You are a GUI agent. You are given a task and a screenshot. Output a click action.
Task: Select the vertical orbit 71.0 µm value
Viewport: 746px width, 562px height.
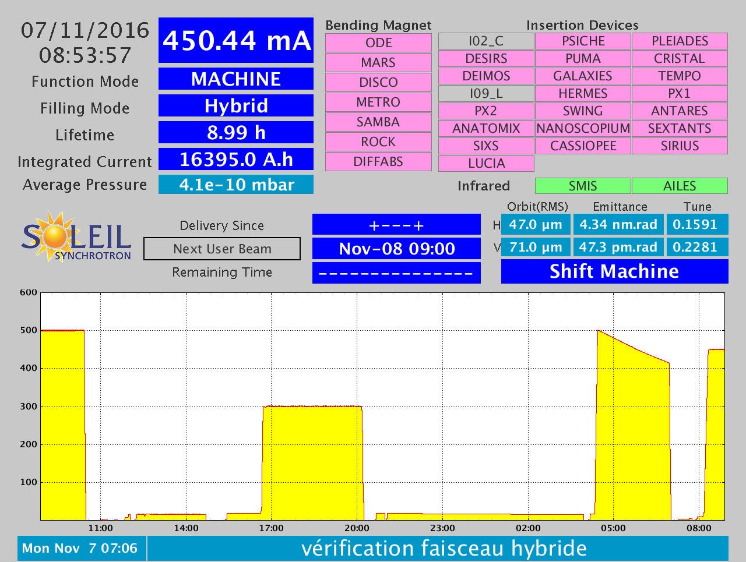point(536,247)
